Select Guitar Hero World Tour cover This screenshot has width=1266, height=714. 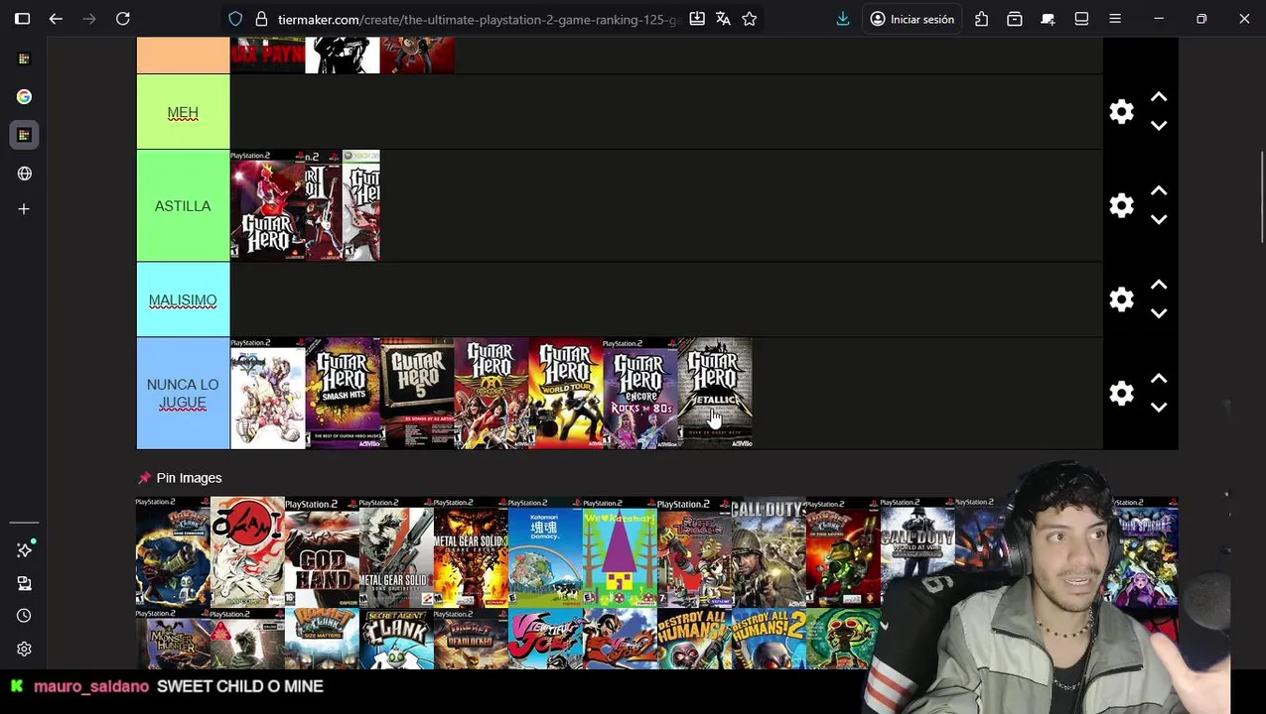click(566, 394)
